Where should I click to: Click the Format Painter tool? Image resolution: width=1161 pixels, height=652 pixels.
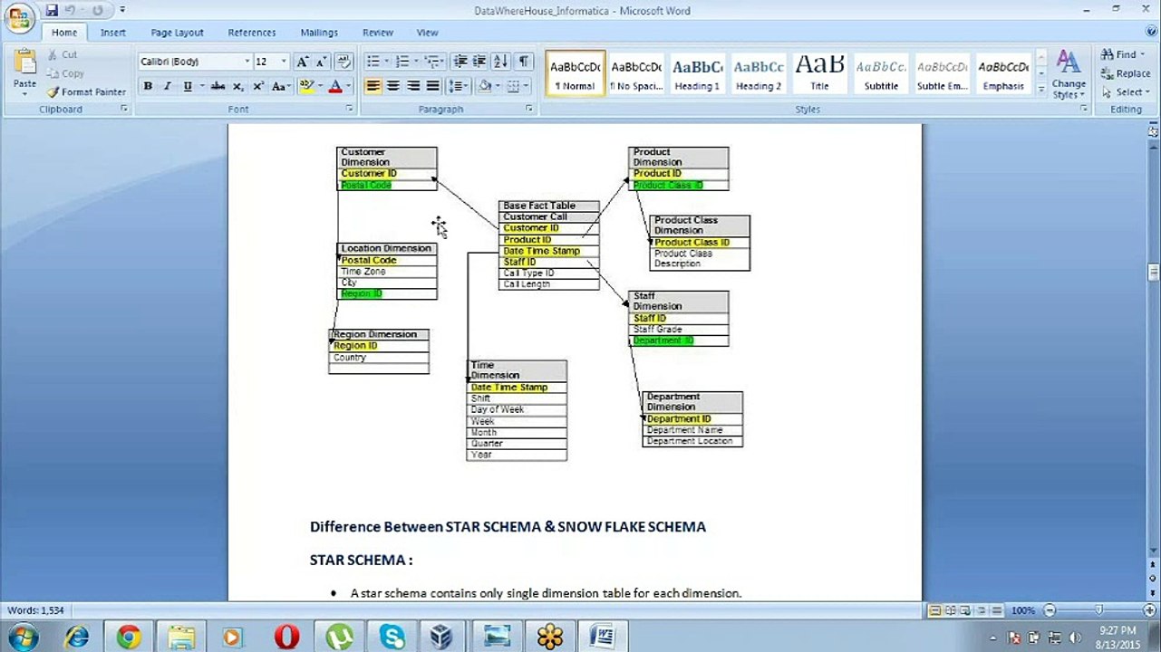(86, 91)
